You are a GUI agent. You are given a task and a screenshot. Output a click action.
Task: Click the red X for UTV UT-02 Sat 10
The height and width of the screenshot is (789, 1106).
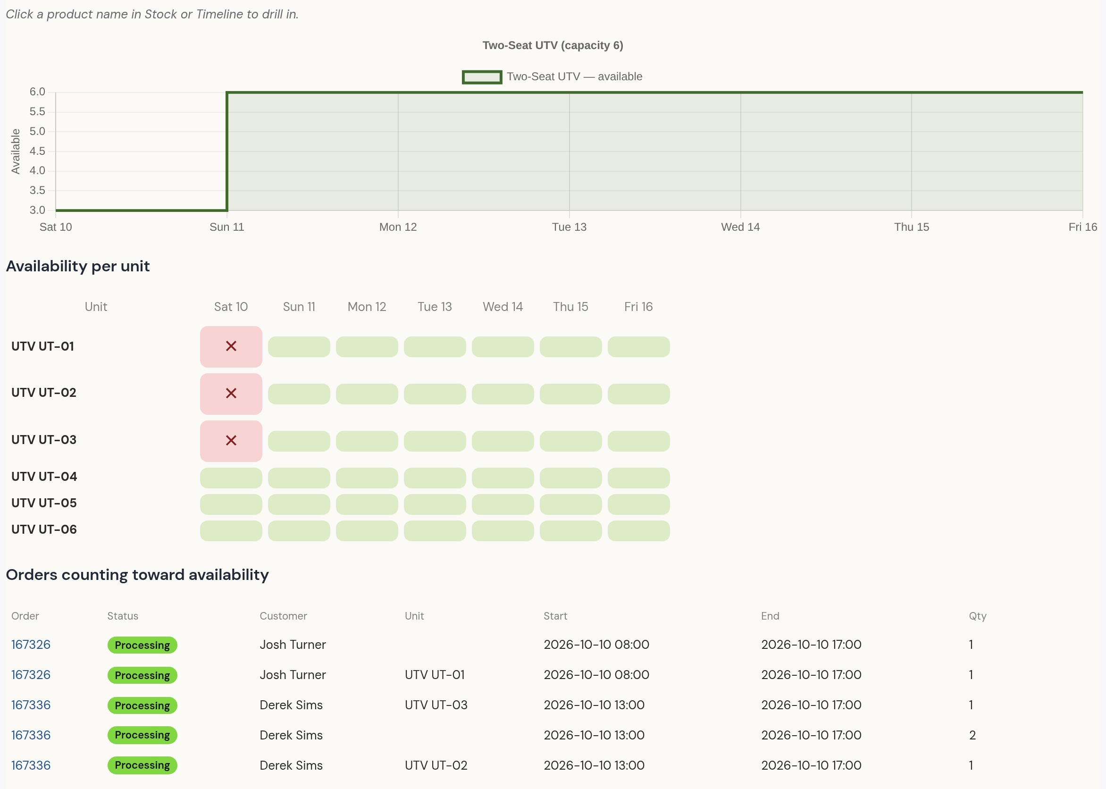[x=231, y=394]
